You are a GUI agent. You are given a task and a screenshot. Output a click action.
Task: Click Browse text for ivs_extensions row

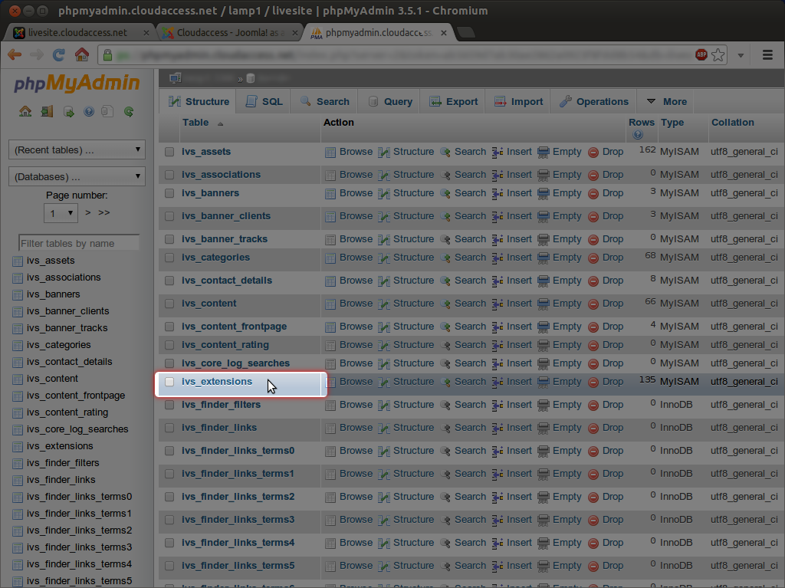pos(356,382)
